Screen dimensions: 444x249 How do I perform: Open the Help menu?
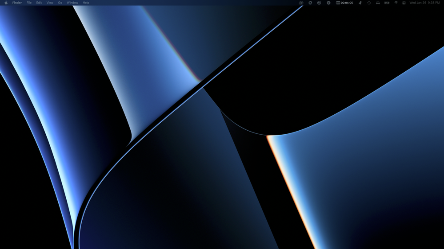(86, 3)
